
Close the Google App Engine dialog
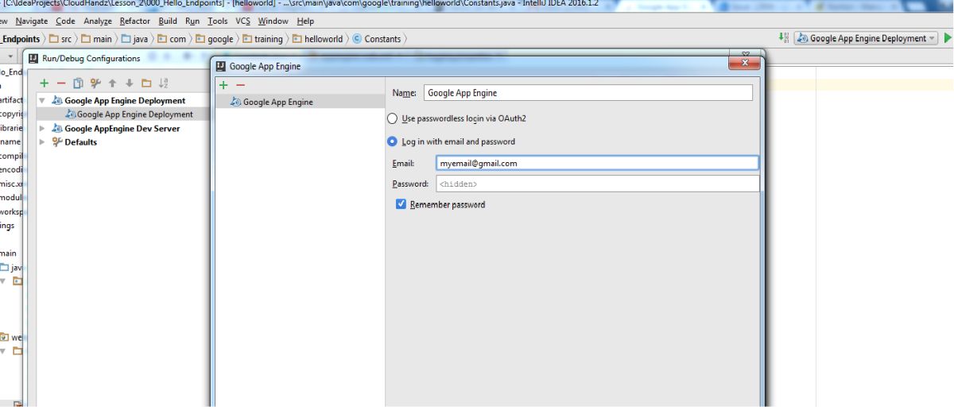coord(744,63)
